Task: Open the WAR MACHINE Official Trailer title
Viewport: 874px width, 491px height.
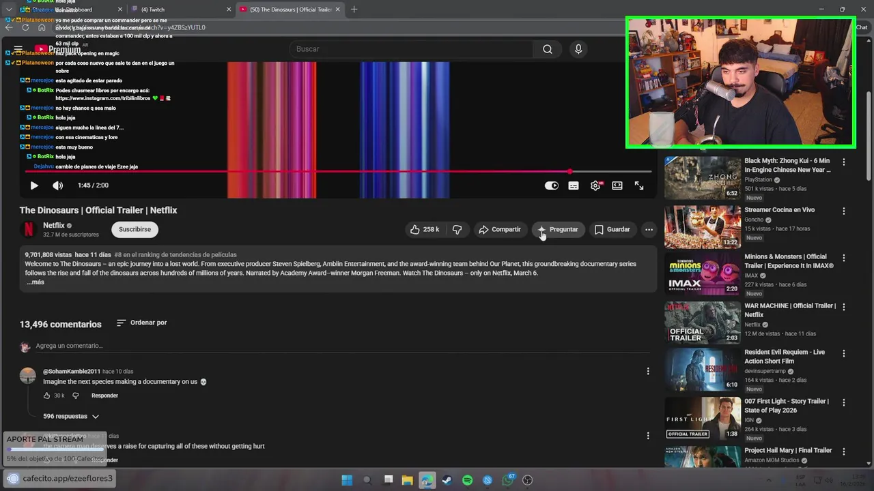Action: (790, 310)
